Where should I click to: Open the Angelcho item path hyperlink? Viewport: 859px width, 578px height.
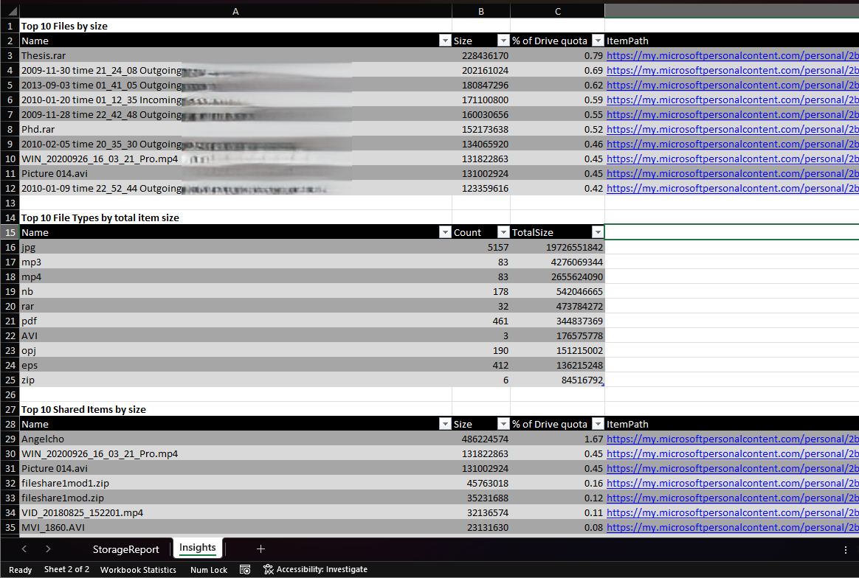(x=731, y=439)
